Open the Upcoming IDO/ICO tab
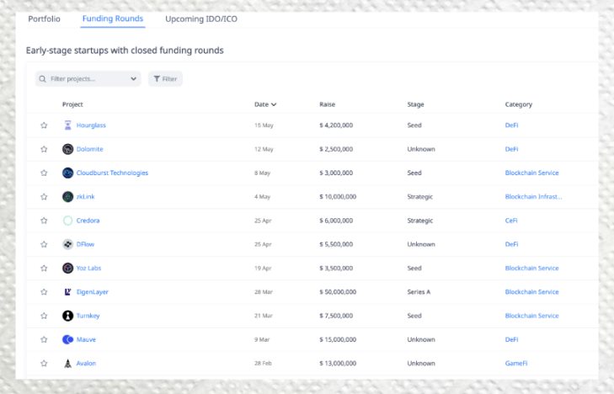The width and height of the screenshot is (614, 394). coord(200,19)
